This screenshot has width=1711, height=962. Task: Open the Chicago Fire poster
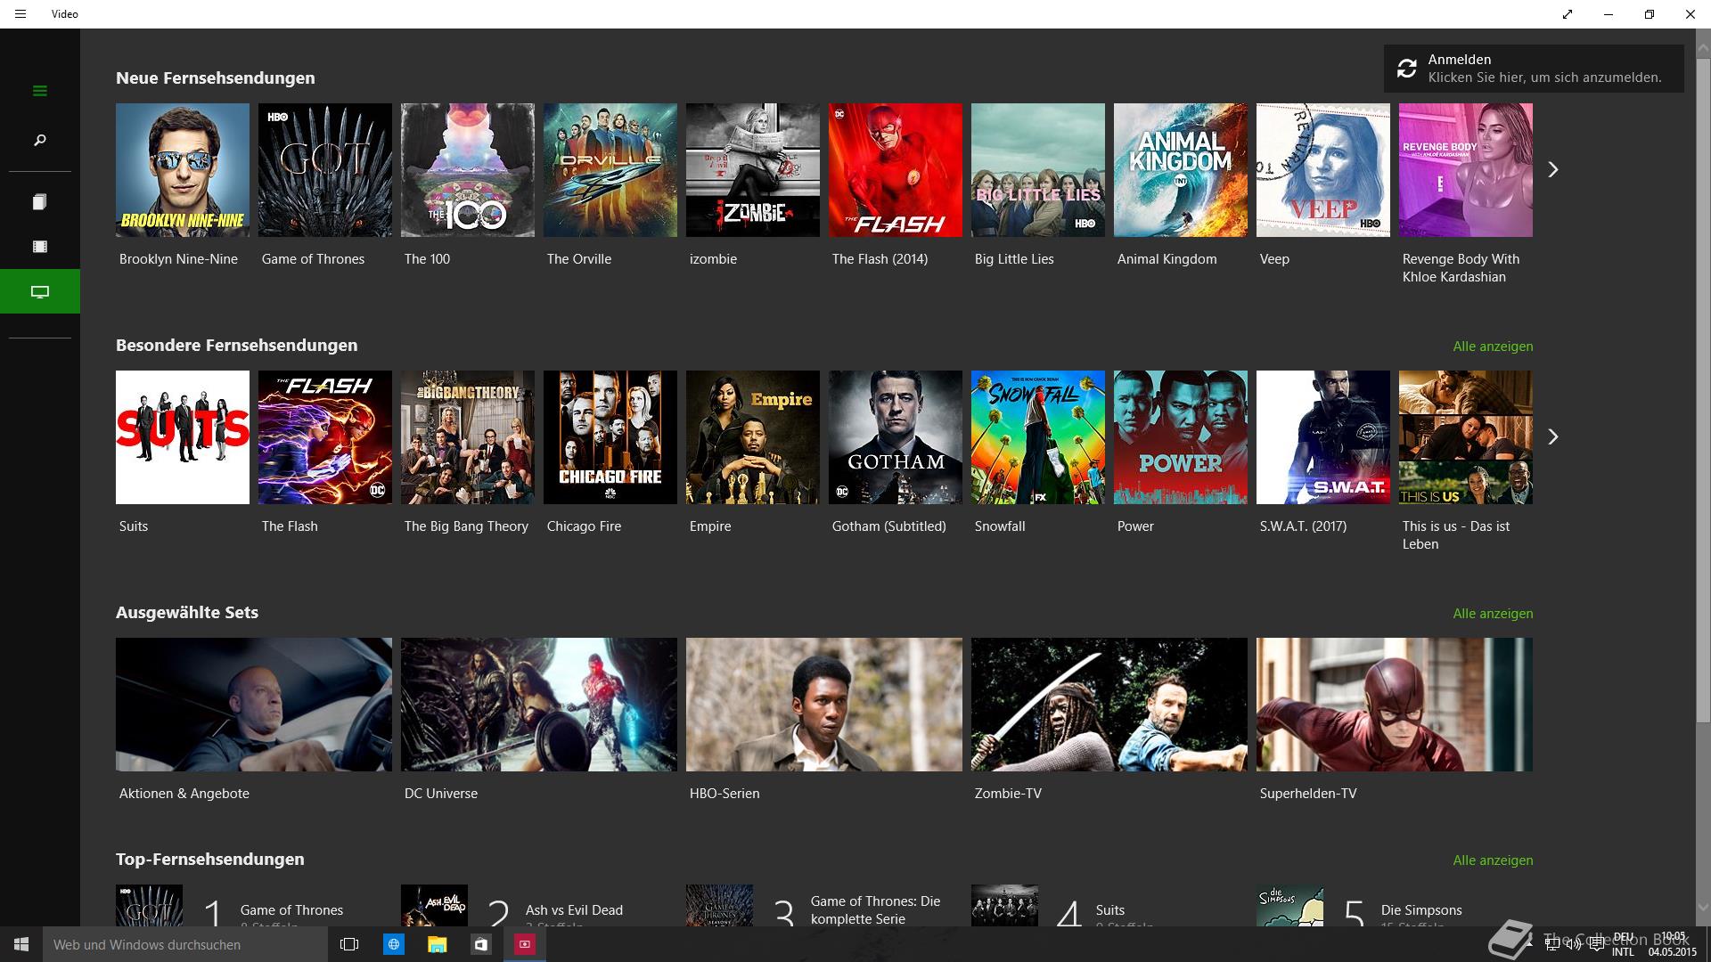(x=610, y=437)
